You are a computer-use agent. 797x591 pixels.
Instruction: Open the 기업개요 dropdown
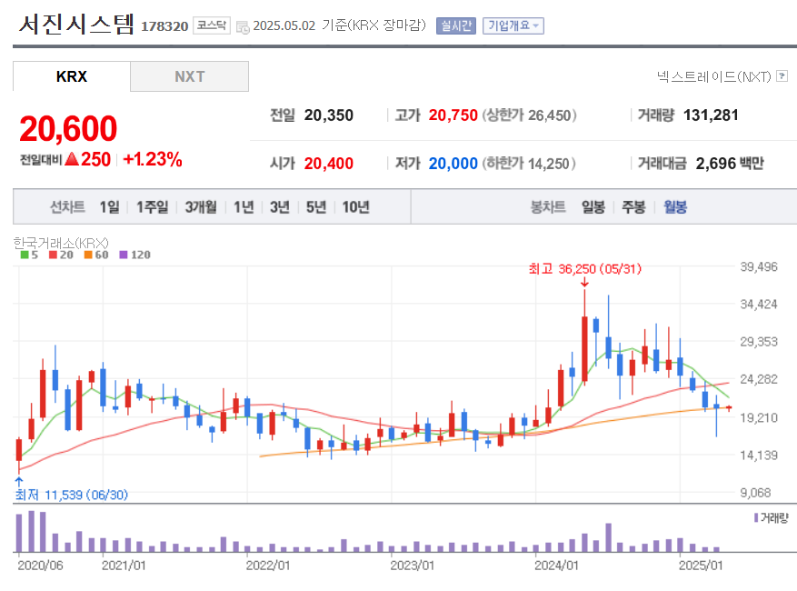tap(513, 25)
